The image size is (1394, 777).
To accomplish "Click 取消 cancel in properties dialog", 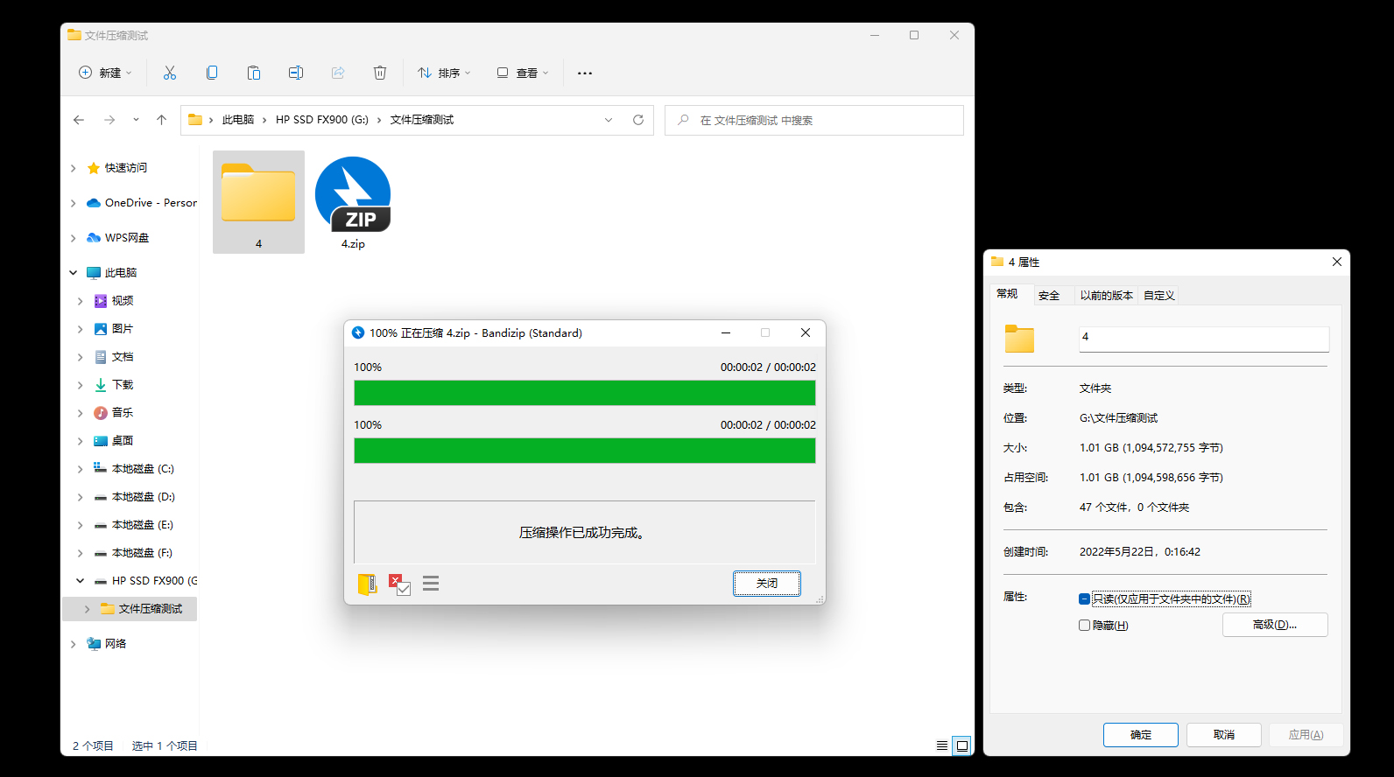I will 1224,735.
